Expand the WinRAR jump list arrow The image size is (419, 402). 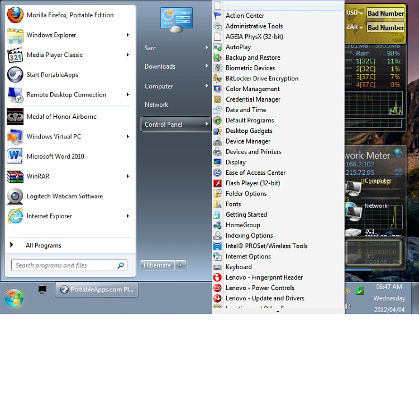click(128, 176)
